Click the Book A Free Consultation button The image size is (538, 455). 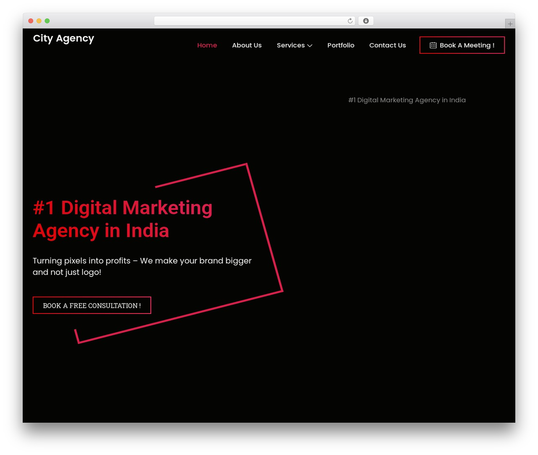coord(92,305)
